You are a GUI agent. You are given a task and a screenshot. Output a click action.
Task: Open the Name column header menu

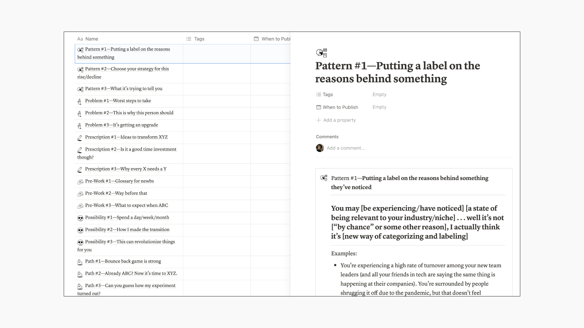tap(91, 39)
